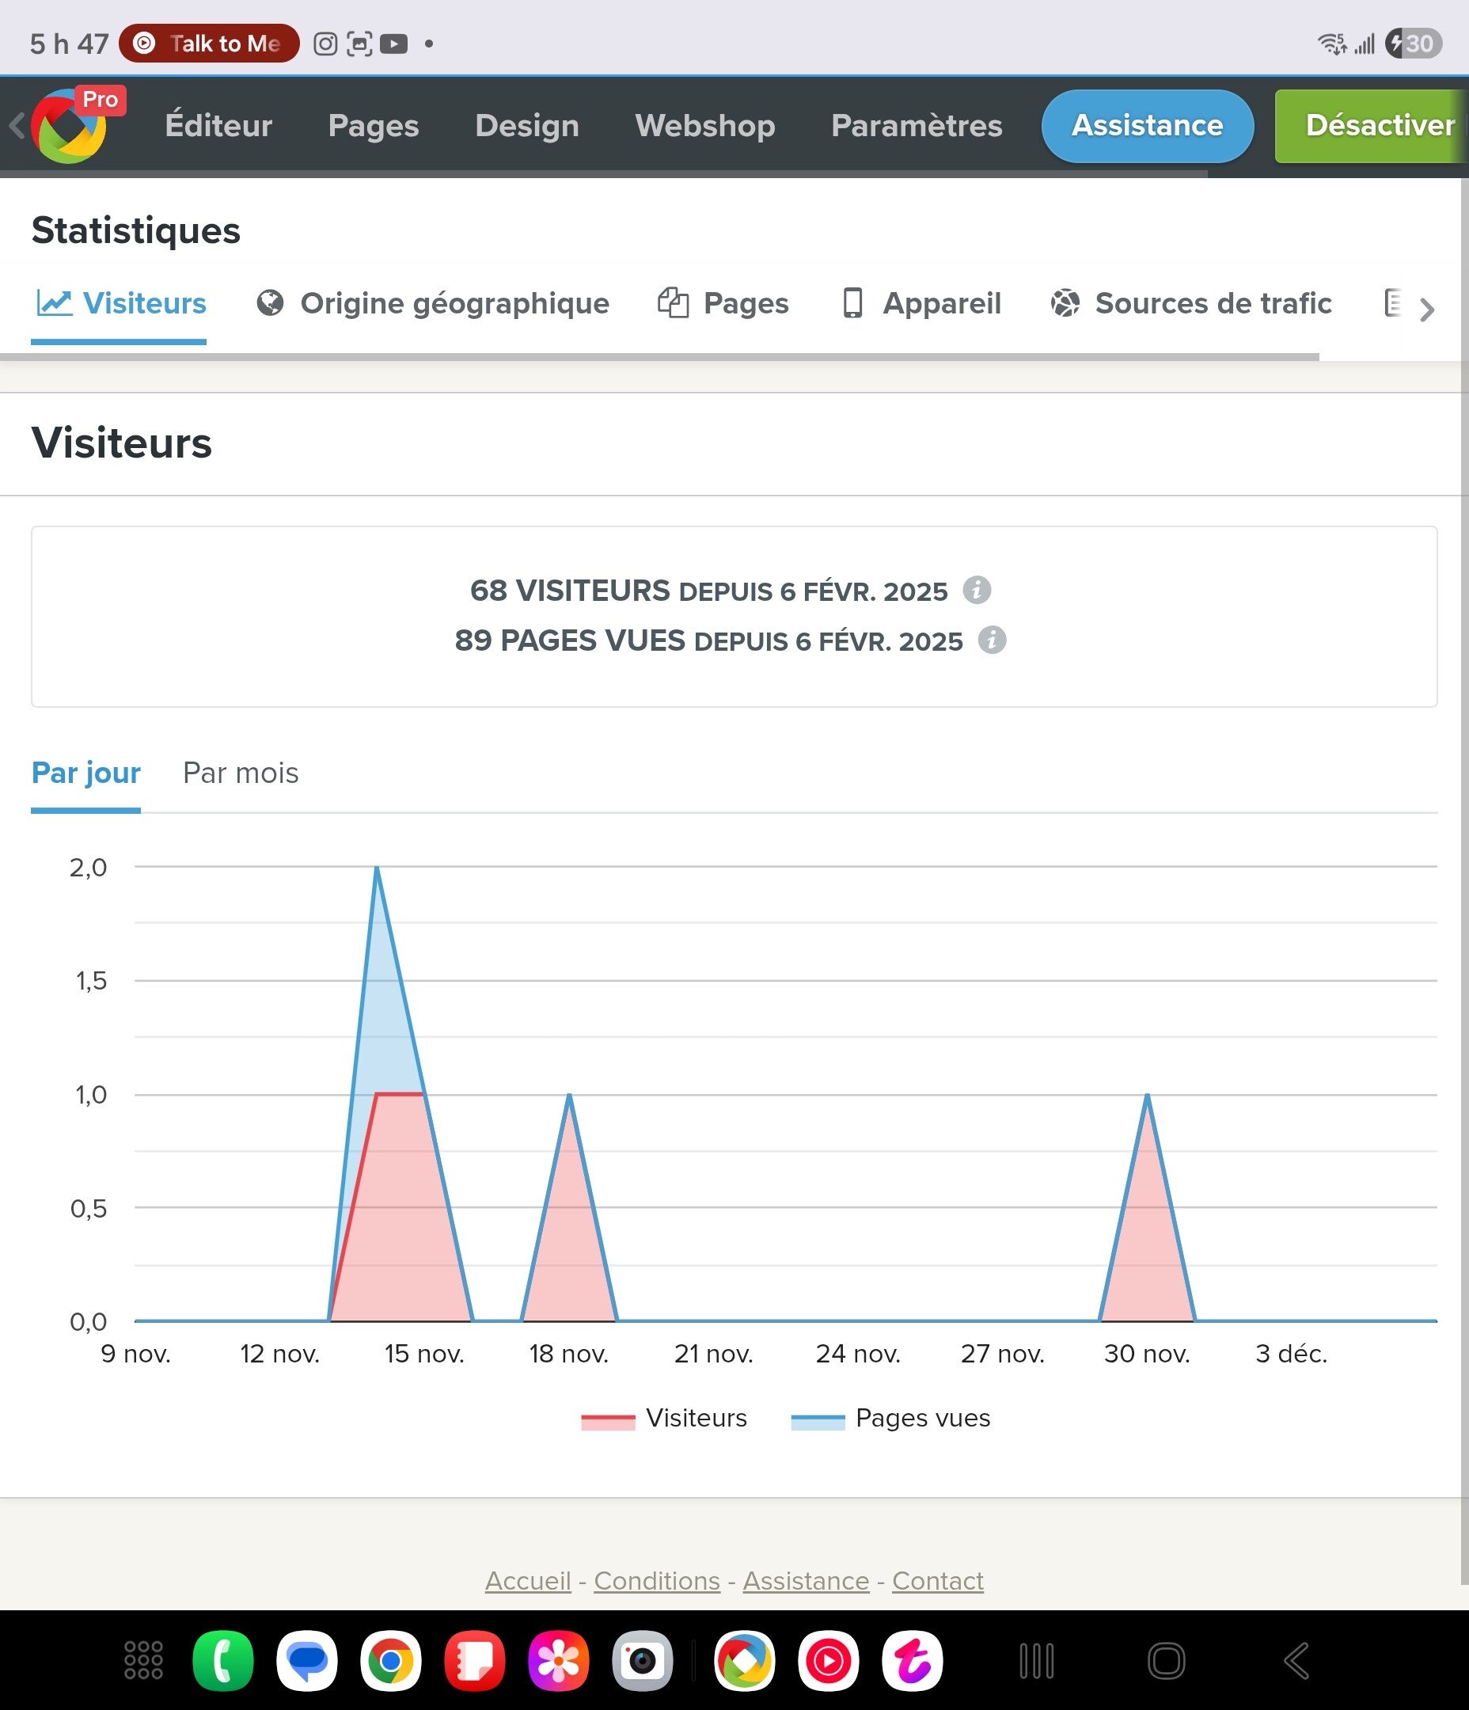Open the blue Messages app
This screenshot has width=1469, height=1710.
coord(307,1660)
